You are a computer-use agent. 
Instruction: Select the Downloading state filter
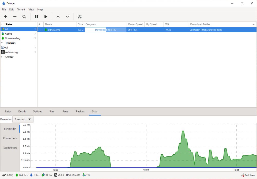[x=19, y=38]
